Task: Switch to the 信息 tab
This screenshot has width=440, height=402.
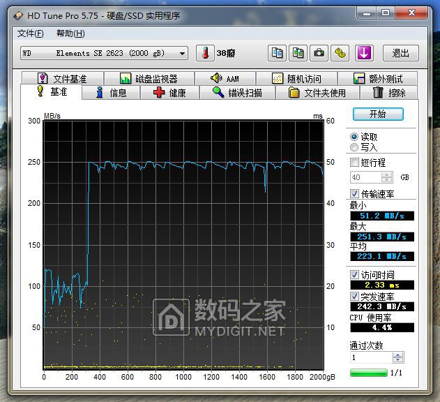Action: 111,92
